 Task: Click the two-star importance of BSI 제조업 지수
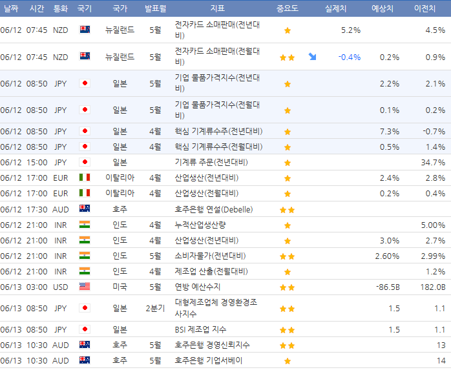[x=288, y=330]
